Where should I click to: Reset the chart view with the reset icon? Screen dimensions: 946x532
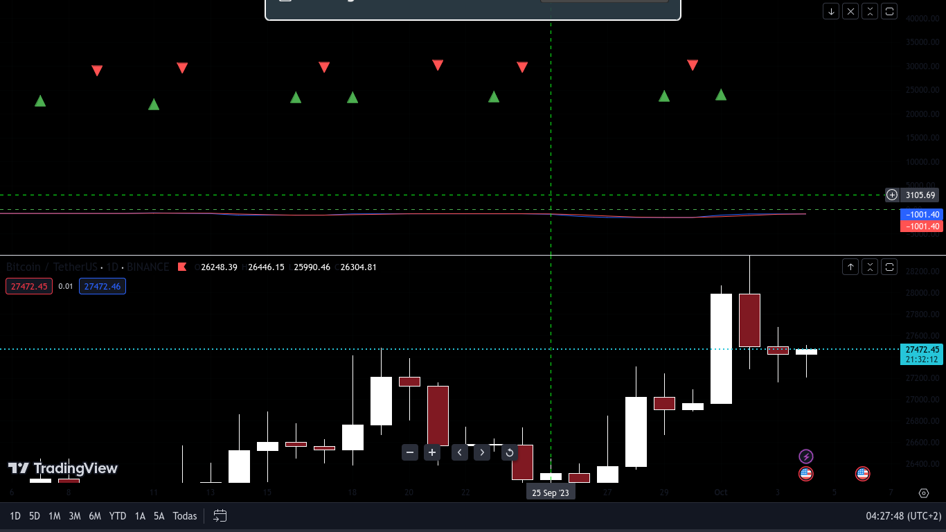510,452
